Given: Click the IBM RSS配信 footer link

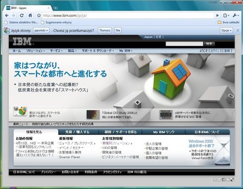Looking at the screenshot, I should tap(137, 172).
